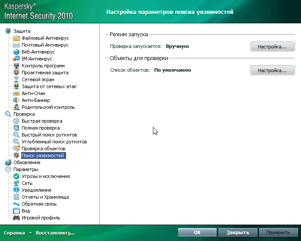Click the folder-magnifier icon for Проверка объектов
Viewport: 301px width, 241px height.
coord(16,149)
